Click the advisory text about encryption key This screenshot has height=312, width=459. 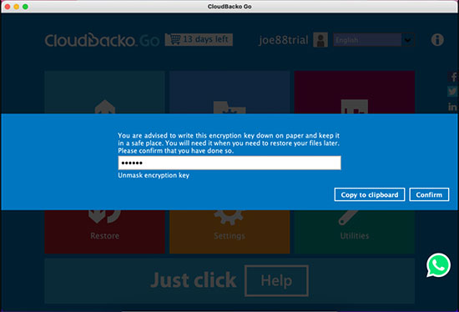pyautogui.click(x=229, y=143)
